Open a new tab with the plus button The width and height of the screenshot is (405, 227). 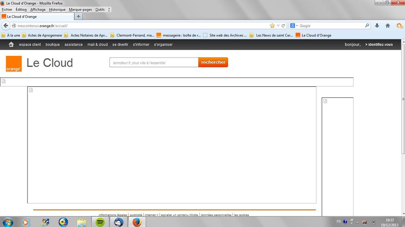pos(78,17)
